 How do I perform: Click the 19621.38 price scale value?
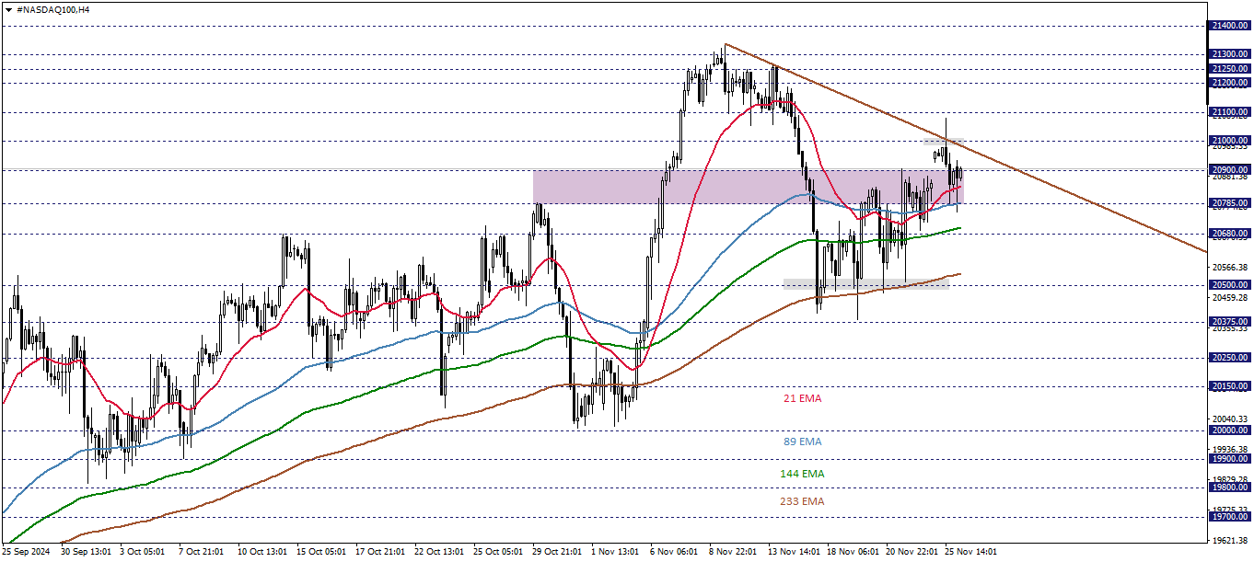(1230, 541)
